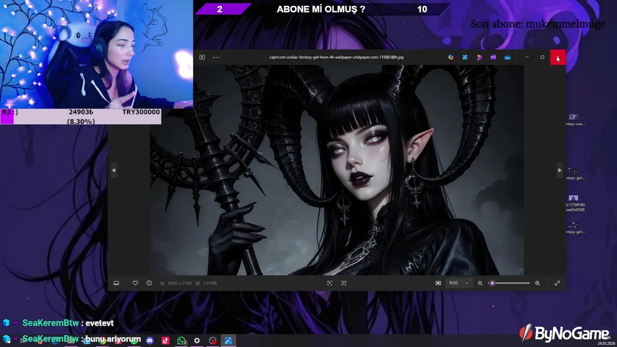Close the Photos viewer window

(558, 57)
